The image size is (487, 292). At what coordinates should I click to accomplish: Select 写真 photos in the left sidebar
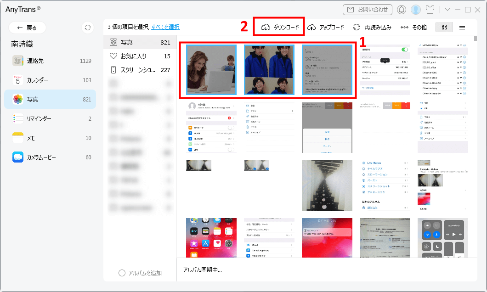50,99
